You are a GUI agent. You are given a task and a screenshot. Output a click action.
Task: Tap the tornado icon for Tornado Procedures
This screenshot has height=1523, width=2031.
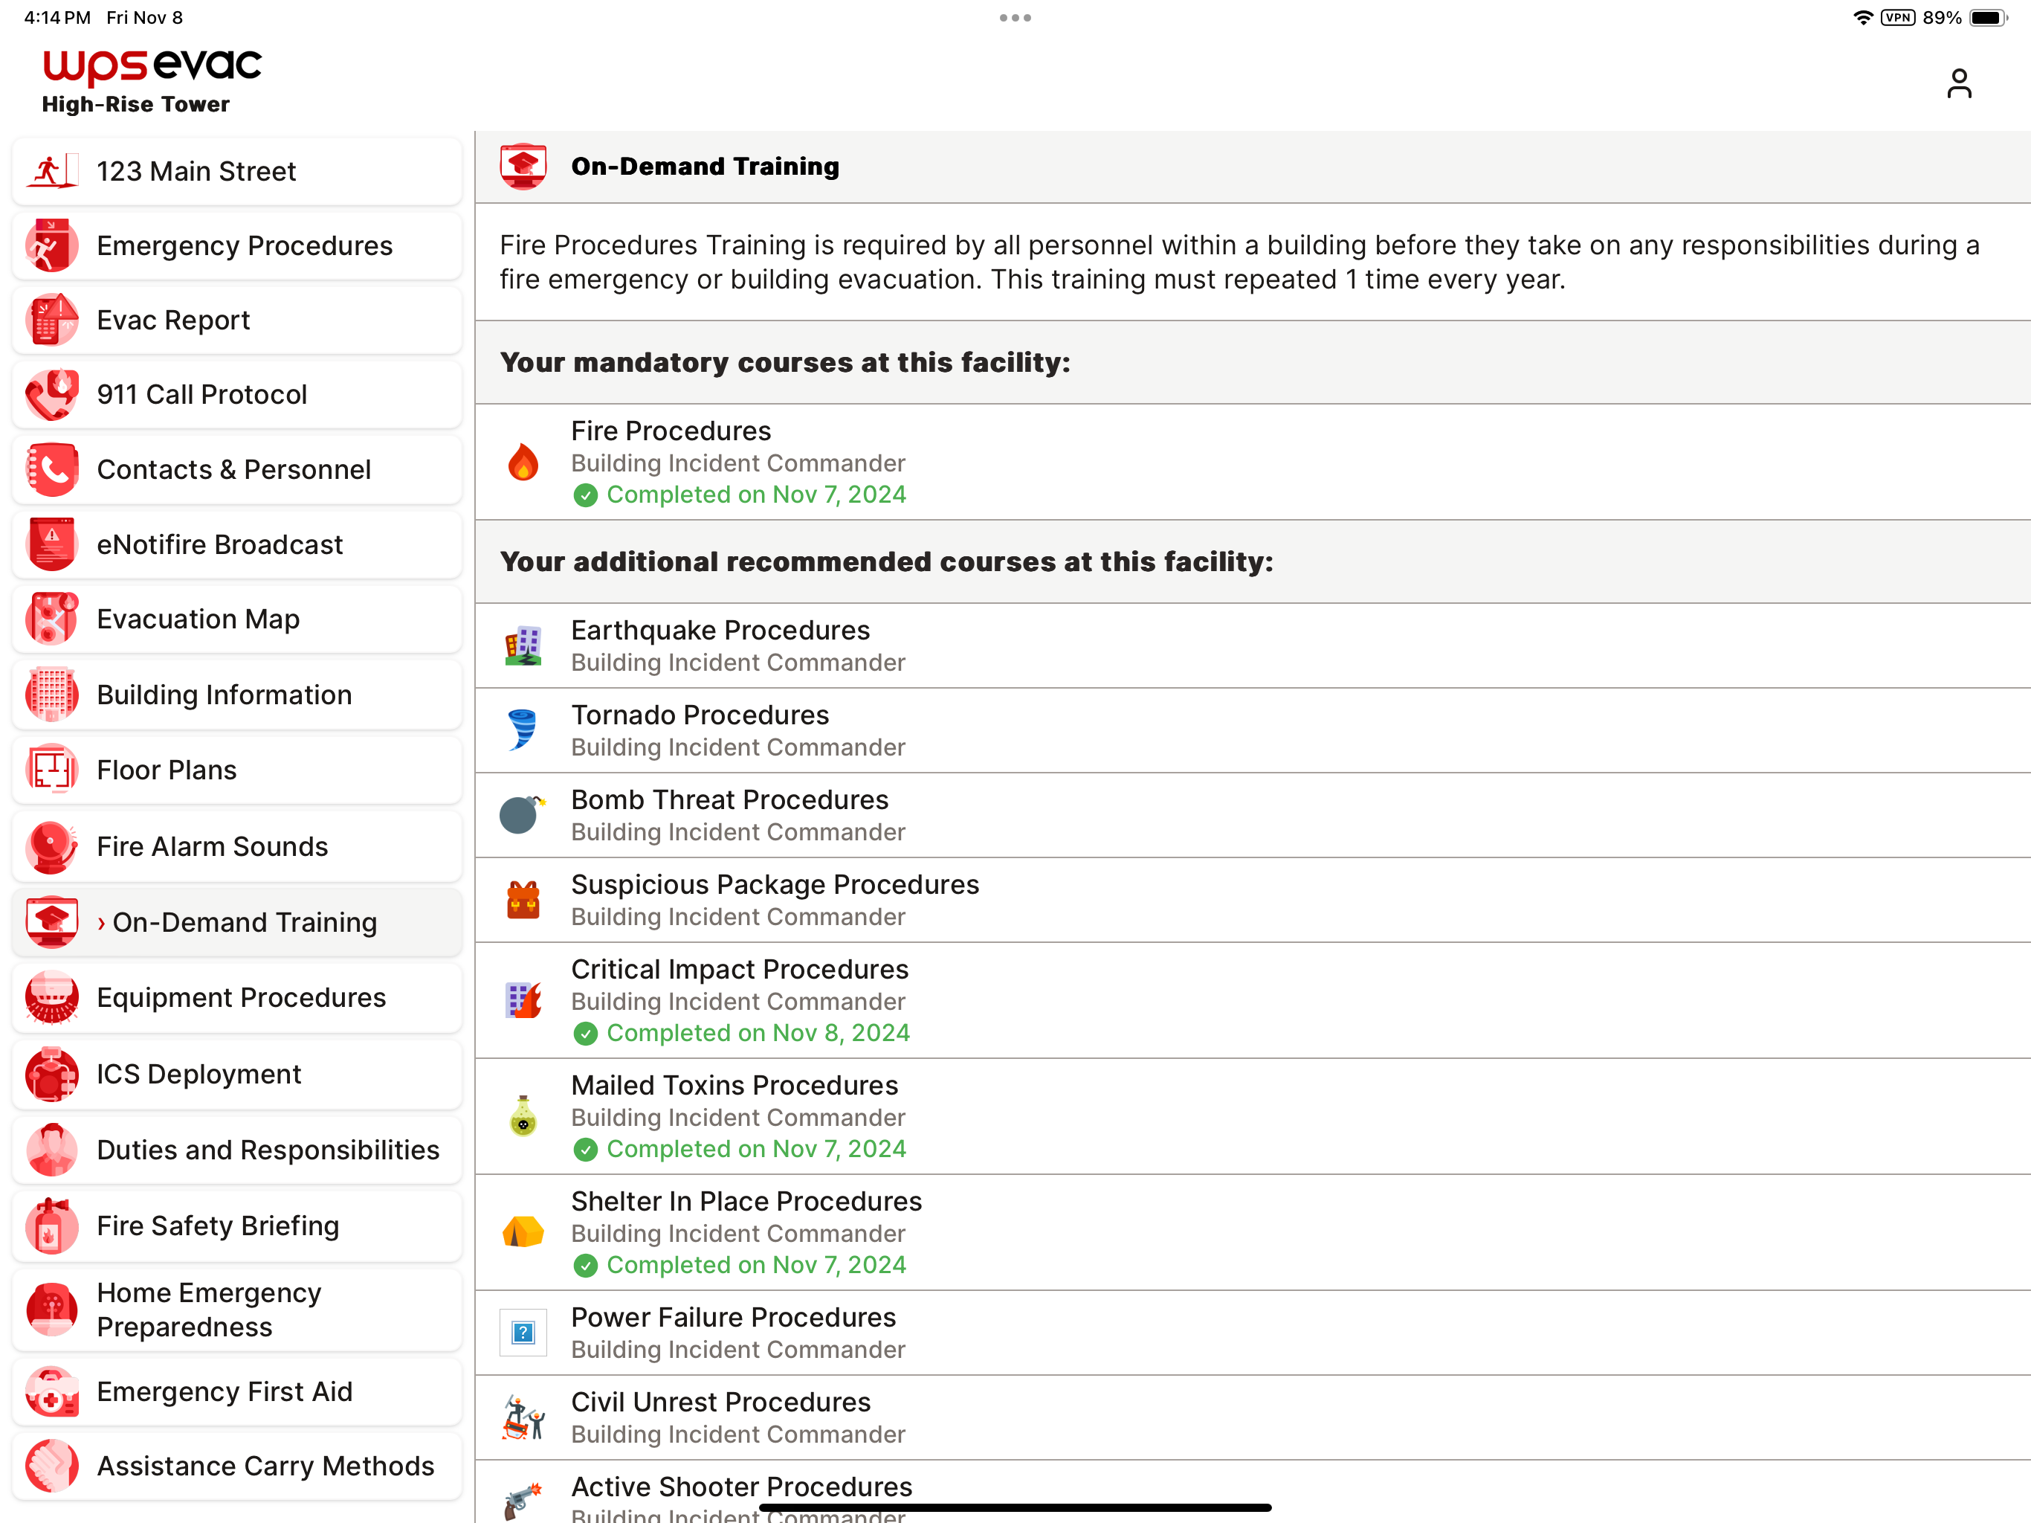(523, 730)
